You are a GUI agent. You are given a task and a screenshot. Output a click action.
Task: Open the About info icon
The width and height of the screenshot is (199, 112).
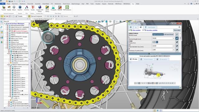click(14, 8)
